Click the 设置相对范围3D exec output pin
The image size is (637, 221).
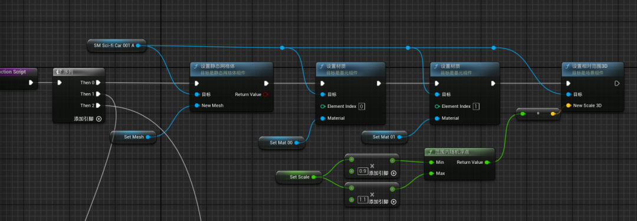pos(617,83)
